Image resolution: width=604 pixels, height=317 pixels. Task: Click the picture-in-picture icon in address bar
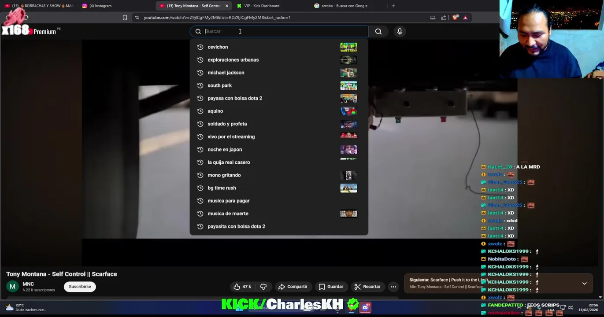click(x=433, y=18)
